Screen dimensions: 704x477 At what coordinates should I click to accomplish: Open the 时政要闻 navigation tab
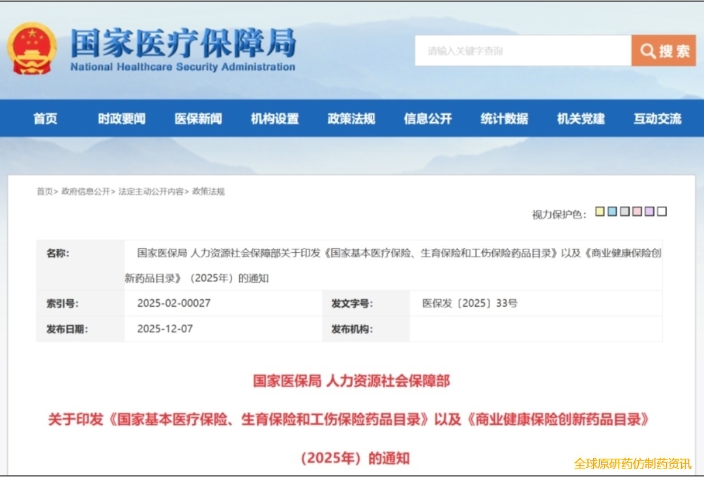coord(122,119)
